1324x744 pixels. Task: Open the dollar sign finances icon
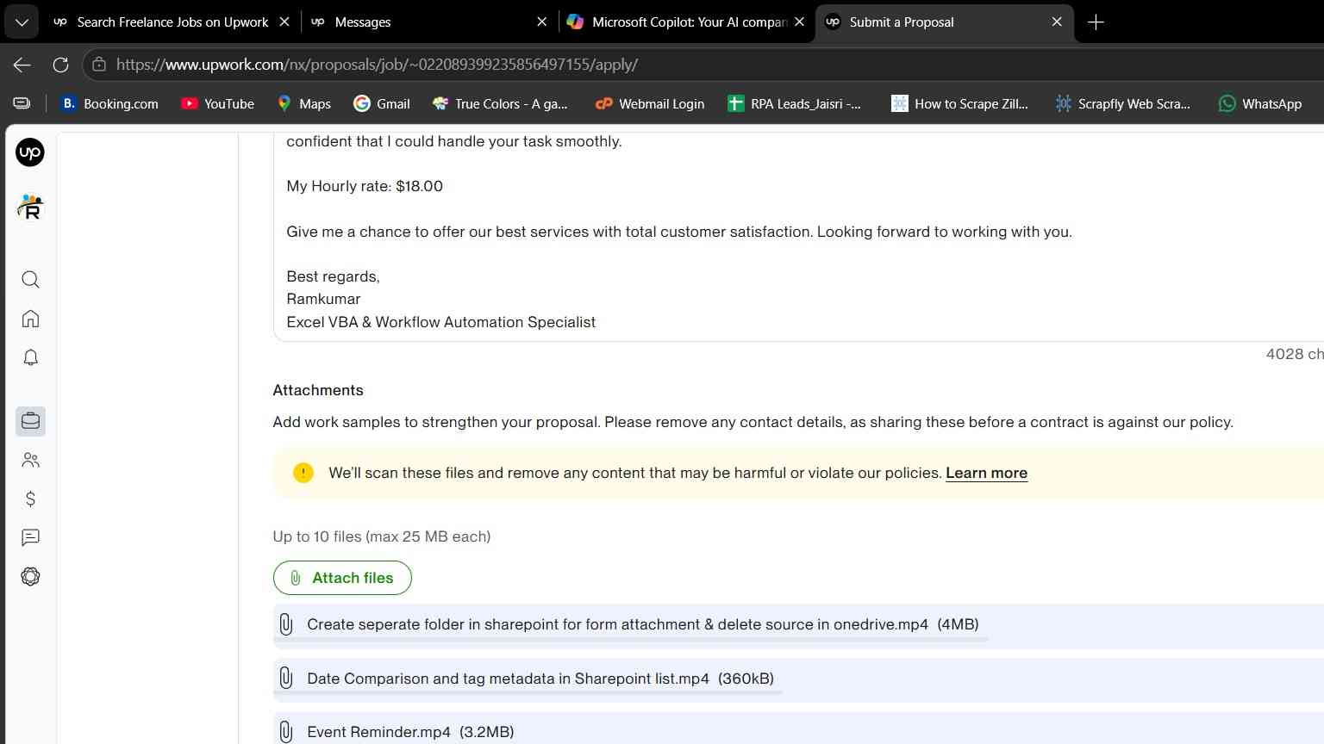pos(30,499)
